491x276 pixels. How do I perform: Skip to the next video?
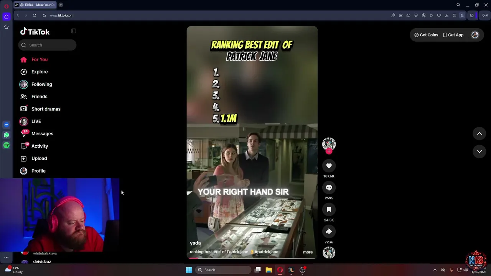479,151
